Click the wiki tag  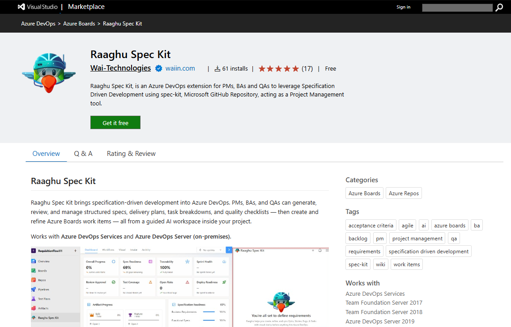(x=380, y=264)
